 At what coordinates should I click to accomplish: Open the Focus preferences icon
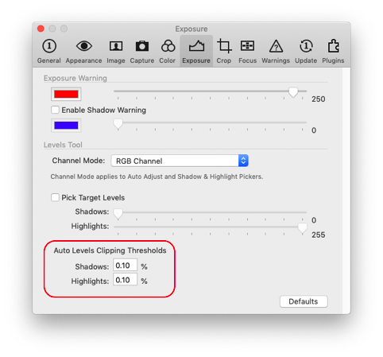(x=247, y=52)
